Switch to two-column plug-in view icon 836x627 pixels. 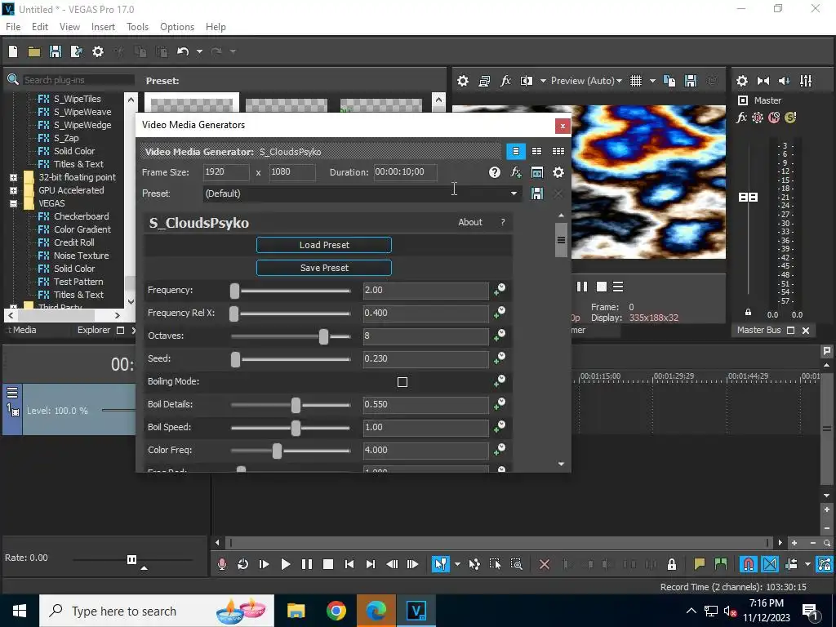coord(537,151)
